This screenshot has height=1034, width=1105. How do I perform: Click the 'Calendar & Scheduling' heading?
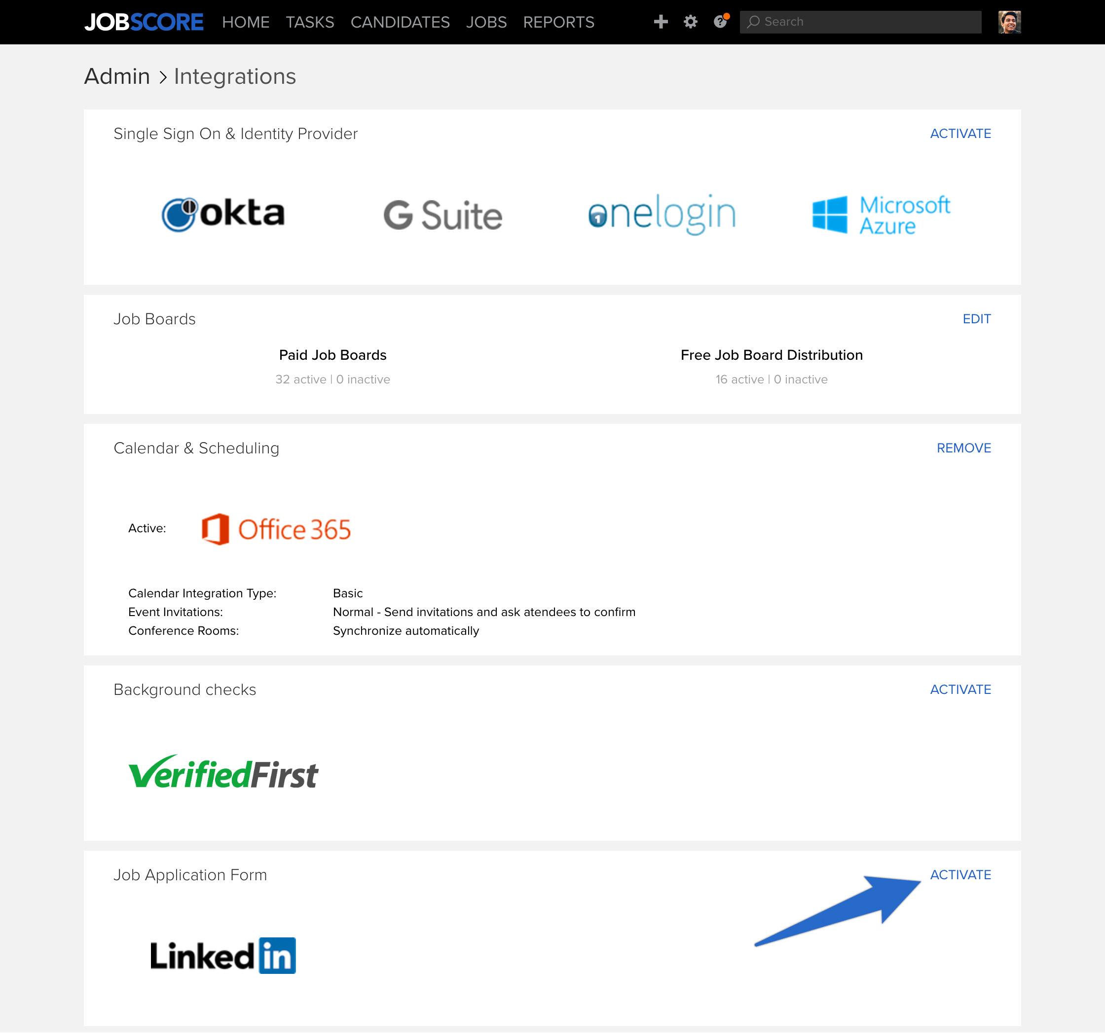196,448
